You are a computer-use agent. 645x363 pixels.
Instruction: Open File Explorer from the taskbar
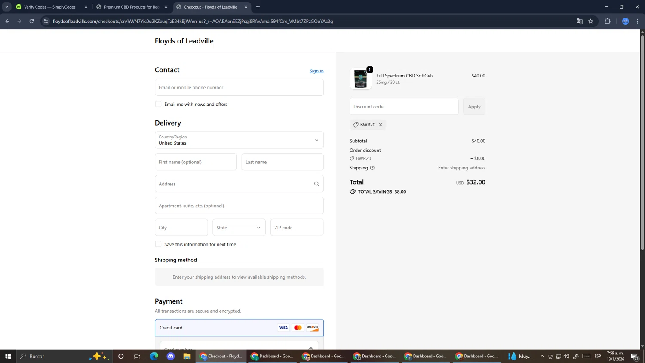(x=187, y=356)
